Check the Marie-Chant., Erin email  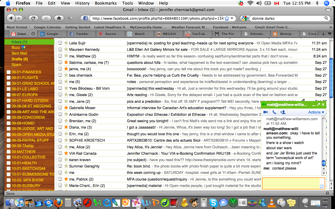coord(60,185)
